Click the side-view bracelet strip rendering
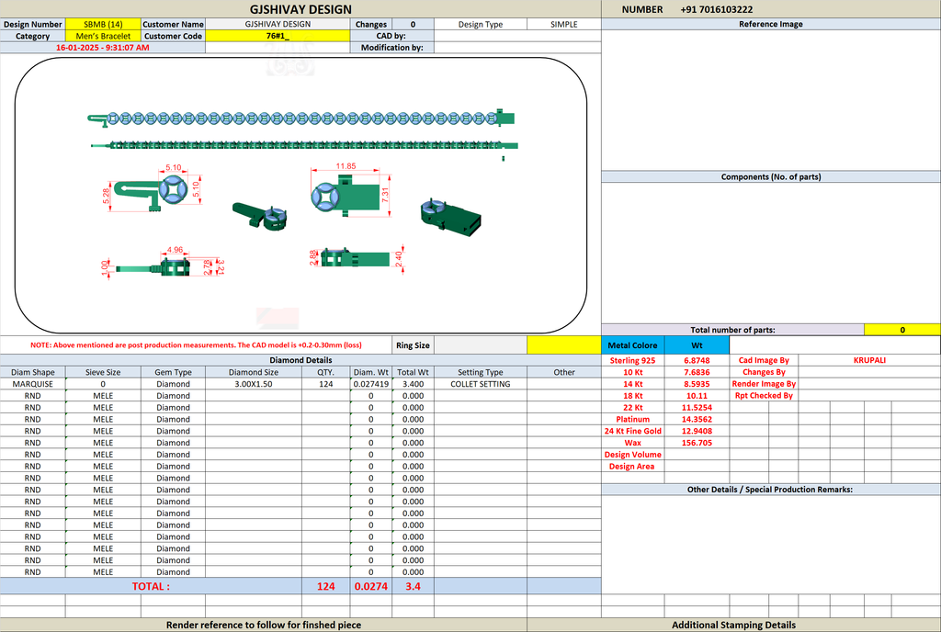This screenshot has width=941, height=632. (305, 145)
